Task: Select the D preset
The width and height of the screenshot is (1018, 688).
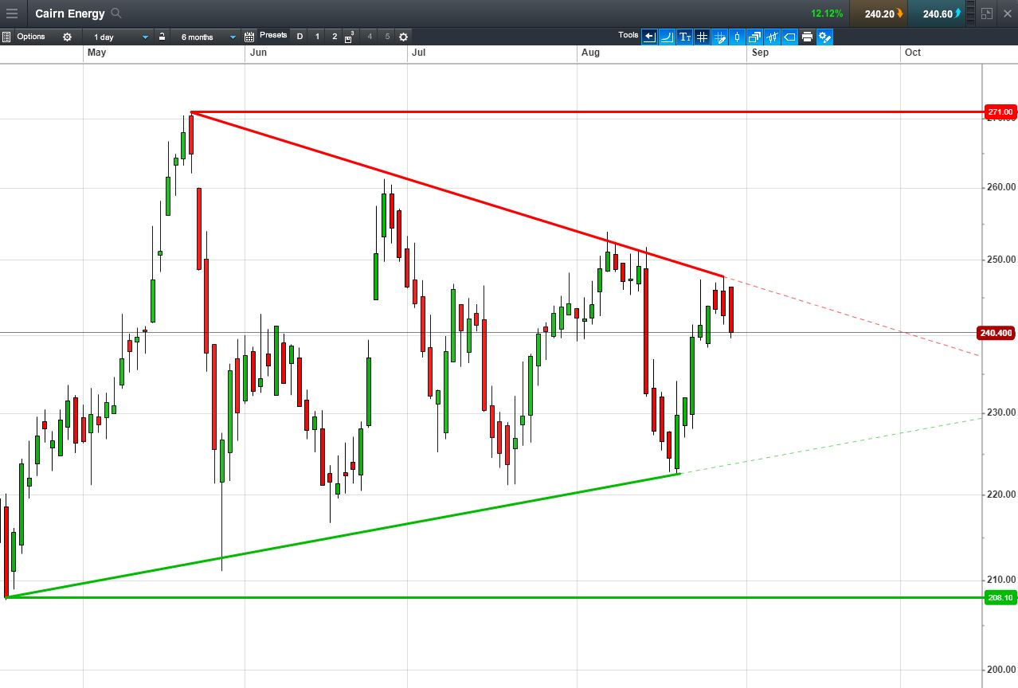Action: coord(300,37)
